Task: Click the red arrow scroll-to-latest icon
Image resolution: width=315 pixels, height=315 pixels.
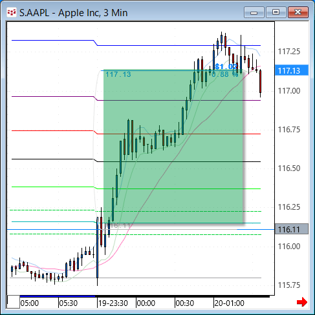Action: coord(302,302)
